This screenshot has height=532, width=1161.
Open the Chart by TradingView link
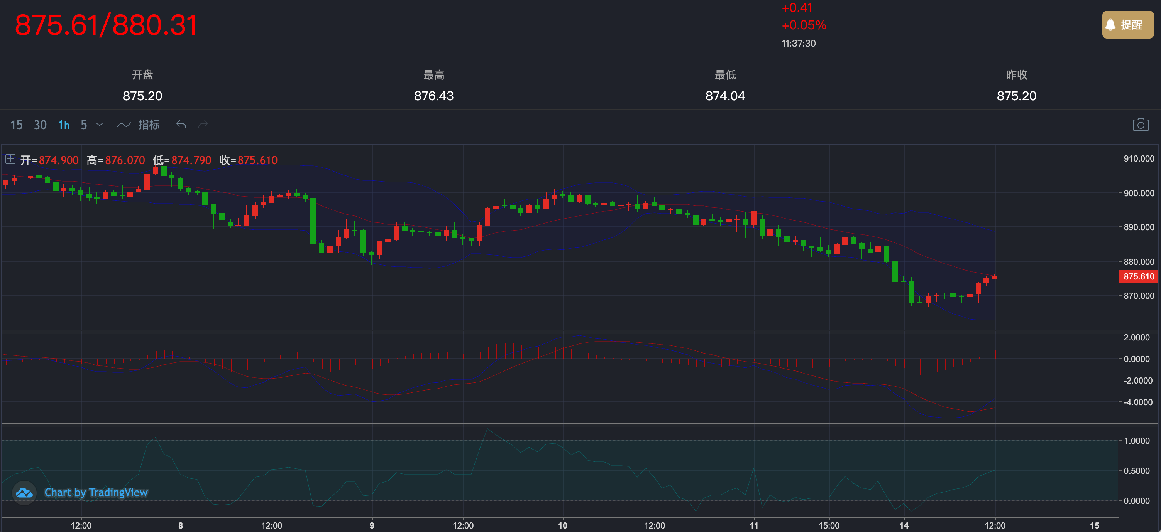(96, 492)
